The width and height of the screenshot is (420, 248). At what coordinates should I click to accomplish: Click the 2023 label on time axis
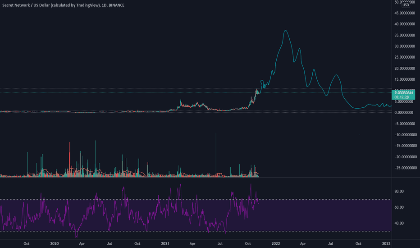click(x=386, y=243)
